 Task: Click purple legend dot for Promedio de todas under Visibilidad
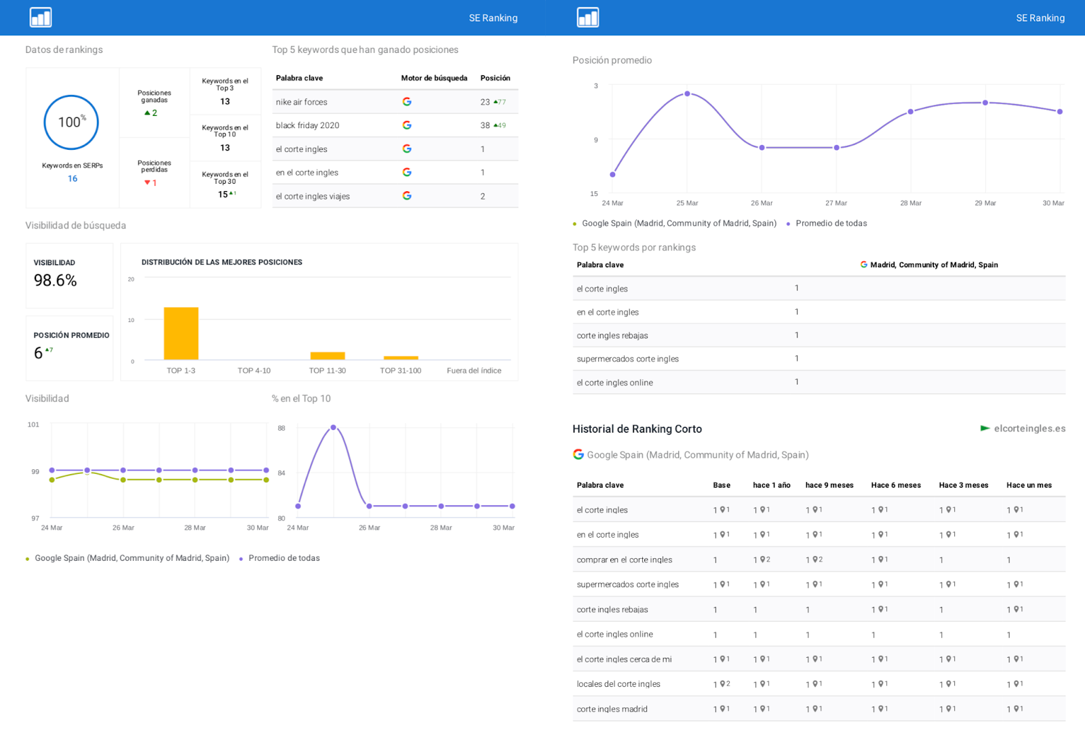coord(241,559)
